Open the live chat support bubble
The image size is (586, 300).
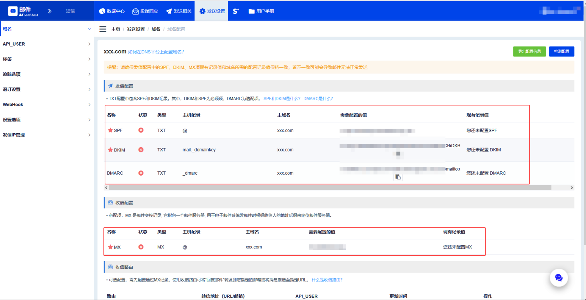[x=558, y=278]
